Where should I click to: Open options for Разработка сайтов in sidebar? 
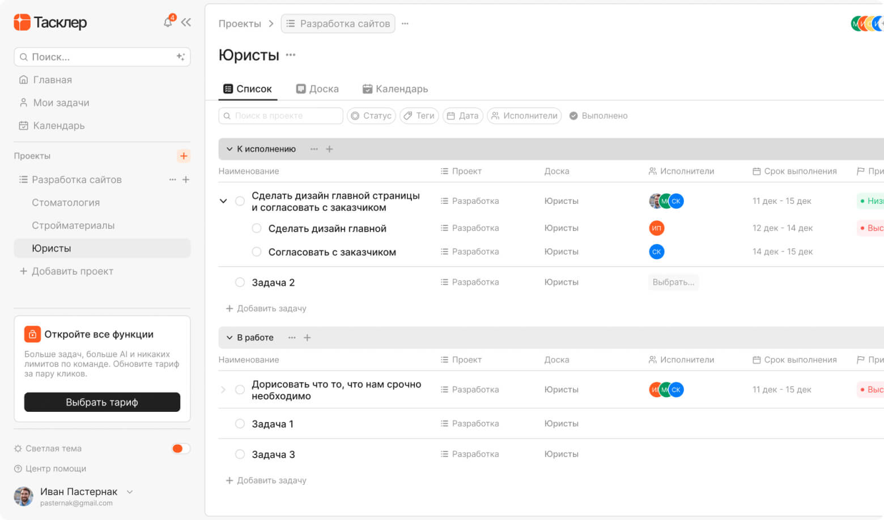pos(172,180)
